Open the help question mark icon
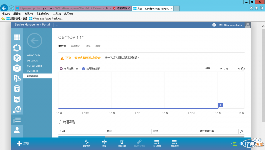265x150 pixels. pos(241,144)
